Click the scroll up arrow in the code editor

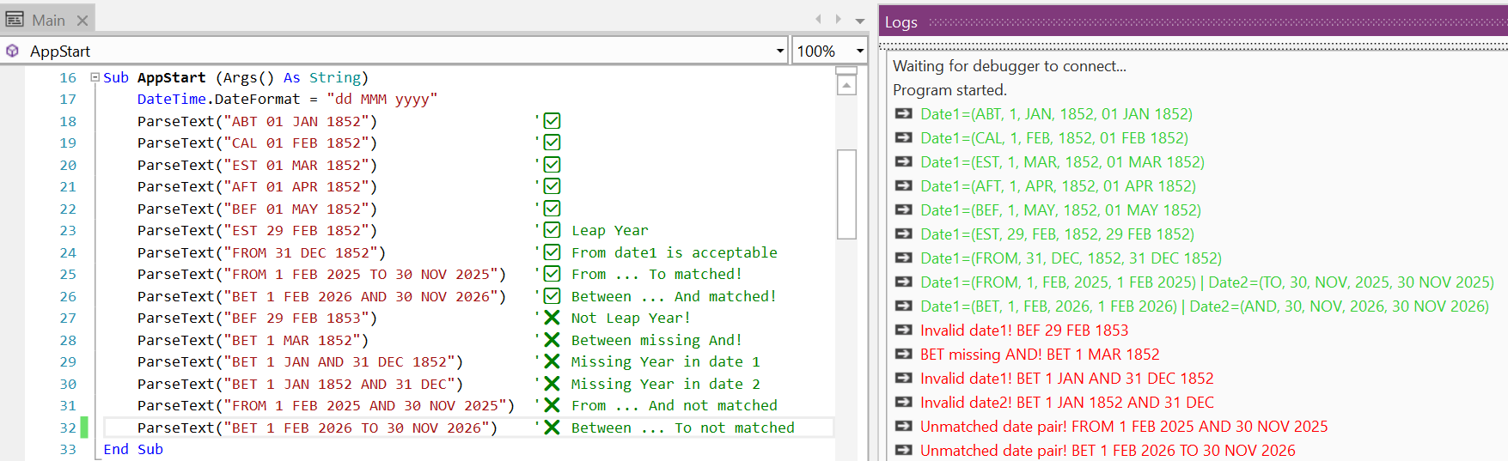pyautogui.click(x=846, y=85)
